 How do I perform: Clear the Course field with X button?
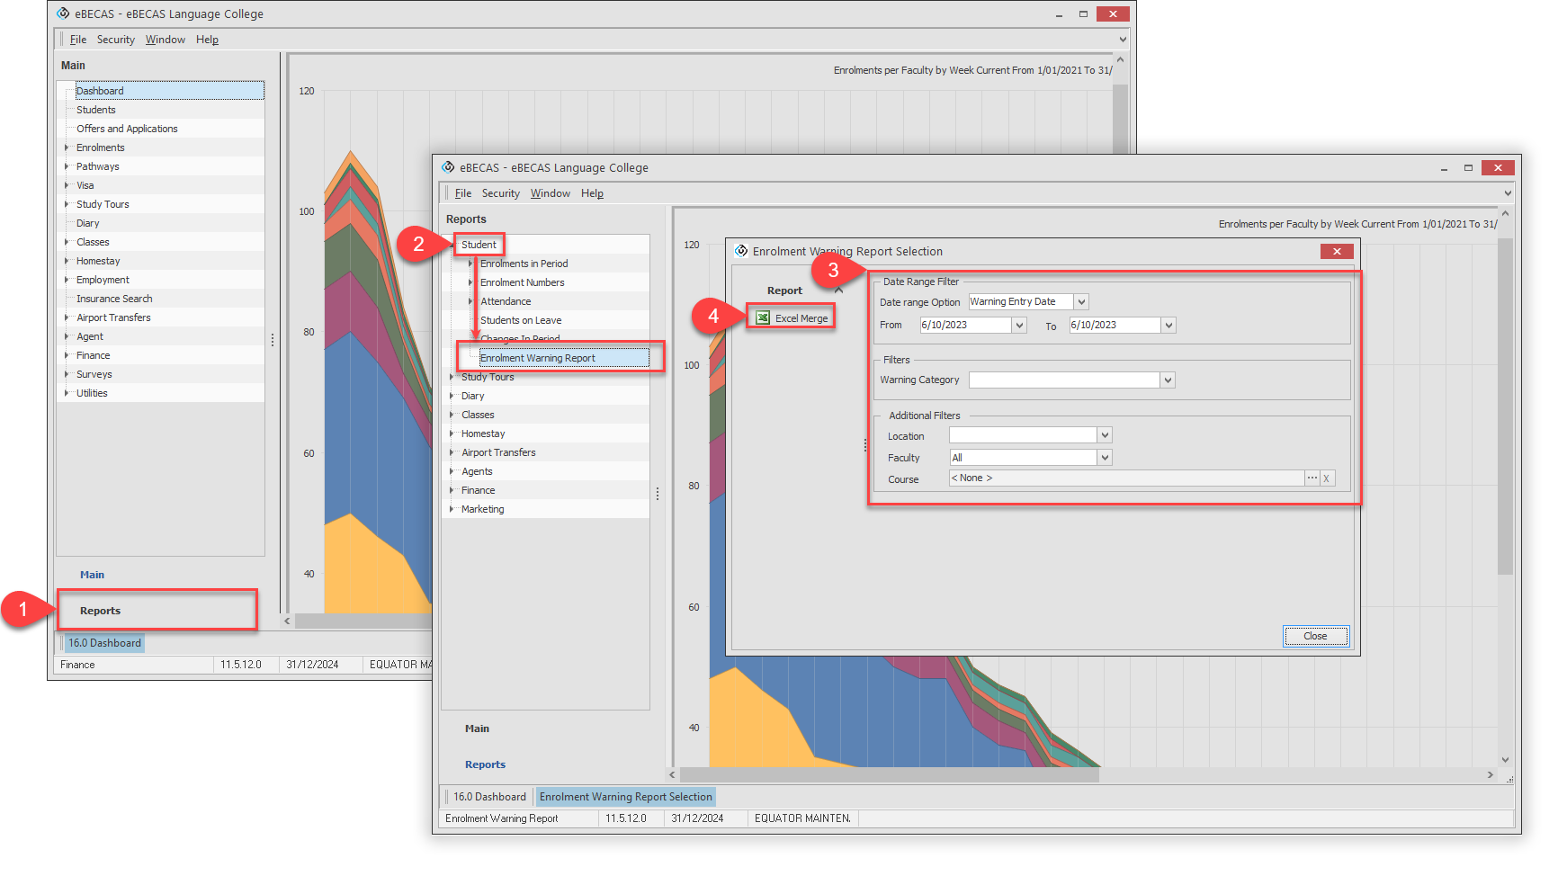(x=1326, y=478)
